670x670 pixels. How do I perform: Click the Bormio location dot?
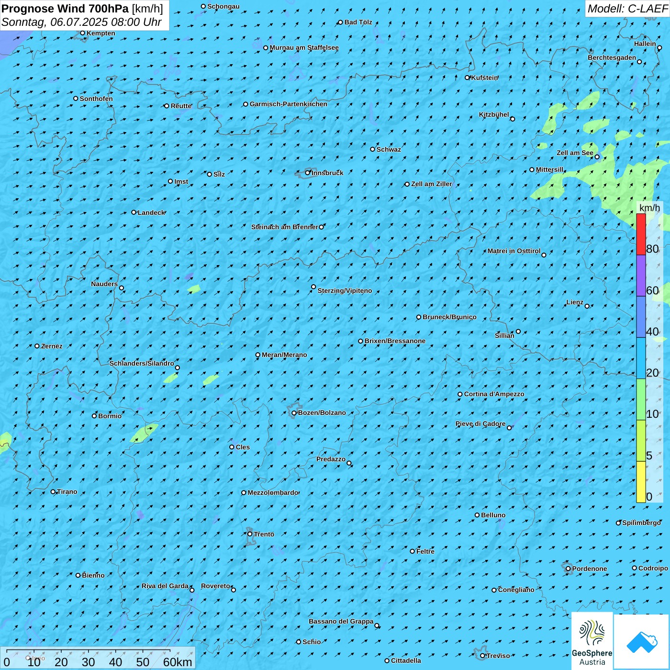[x=94, y=416]
